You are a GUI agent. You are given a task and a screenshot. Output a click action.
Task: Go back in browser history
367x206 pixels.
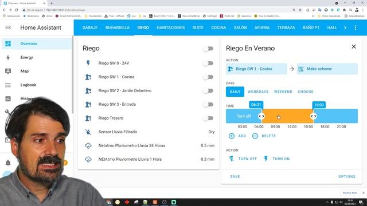coord(4,10)
